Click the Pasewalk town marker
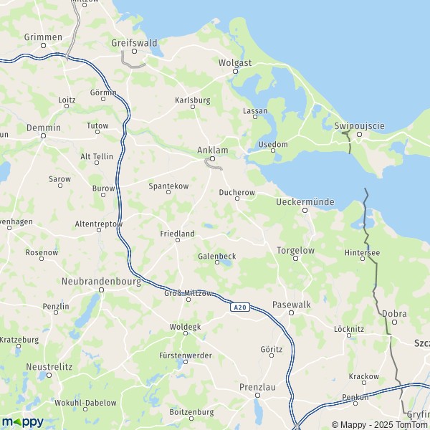 coord(292,313)
